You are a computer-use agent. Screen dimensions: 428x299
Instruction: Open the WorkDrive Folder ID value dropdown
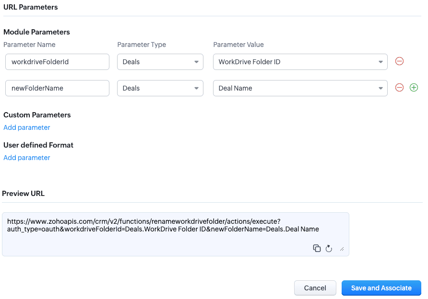pyautogui.click(x=300, y=62)
